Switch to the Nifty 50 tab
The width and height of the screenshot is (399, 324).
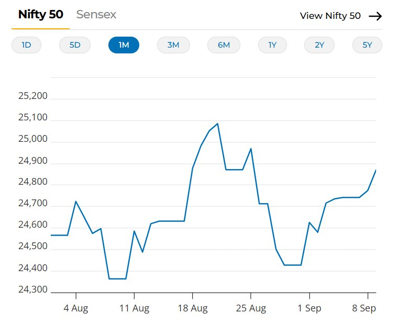pyautogui.click(x=40, y=15)
